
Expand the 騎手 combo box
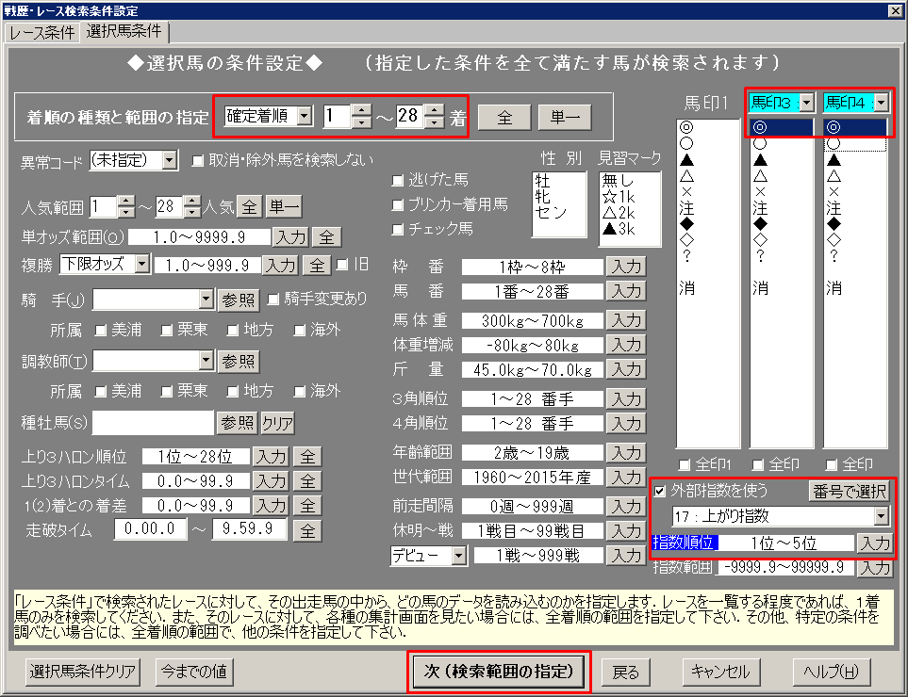[x=206, y=299]
